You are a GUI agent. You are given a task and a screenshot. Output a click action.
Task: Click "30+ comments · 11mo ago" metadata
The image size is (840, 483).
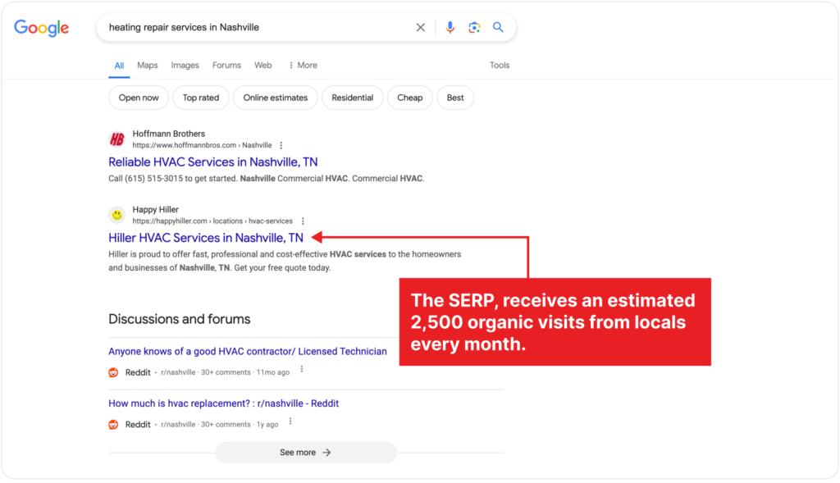[x=245, y=372]
